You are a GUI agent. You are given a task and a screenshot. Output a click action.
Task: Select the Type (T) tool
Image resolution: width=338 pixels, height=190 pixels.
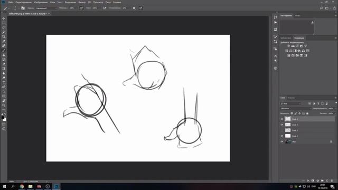tap(4, 82)
